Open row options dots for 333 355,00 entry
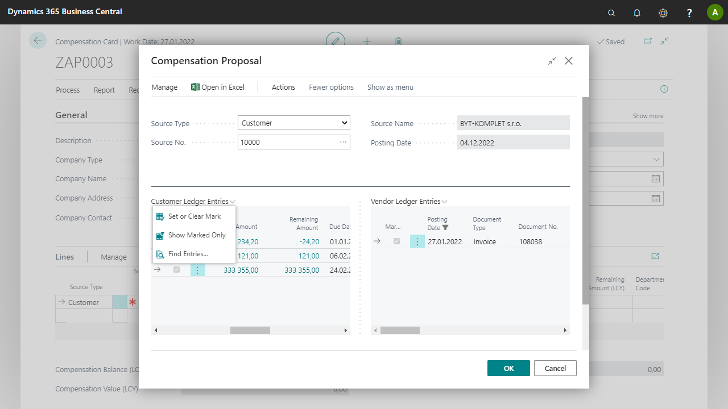The image size is (728, 409). pos(197,270)
